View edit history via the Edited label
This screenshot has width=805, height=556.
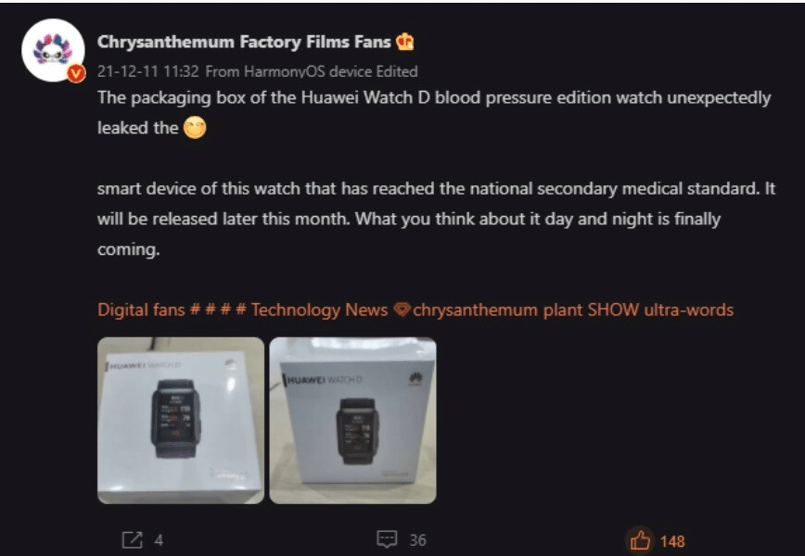pyautogui.click(x=397, y=71)
